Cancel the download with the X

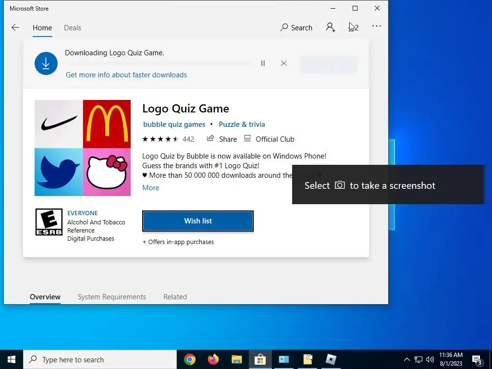tap(283, 63)
